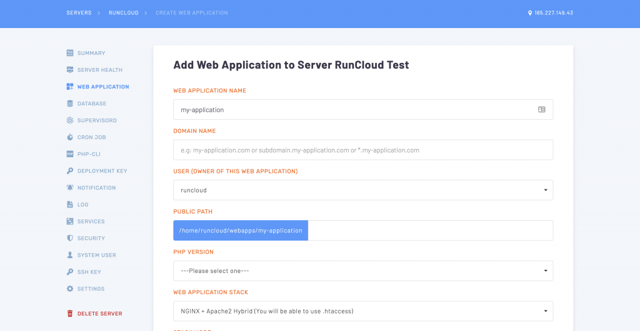Click the PHP Version label
This screenshot has width=640, height=331.
tap(194, 252)
